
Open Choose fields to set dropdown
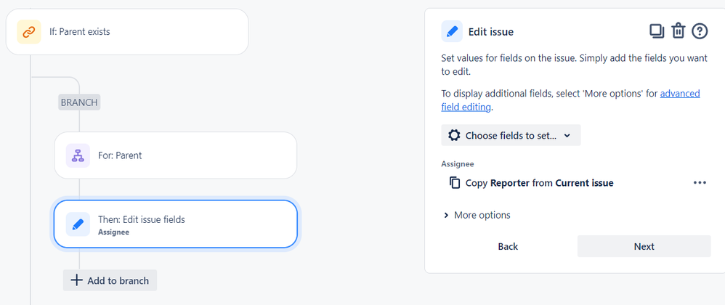[511, 135]
